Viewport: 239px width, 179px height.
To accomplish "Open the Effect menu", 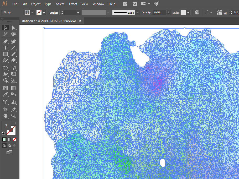I will pyautogui.click(x=73, y=4).
